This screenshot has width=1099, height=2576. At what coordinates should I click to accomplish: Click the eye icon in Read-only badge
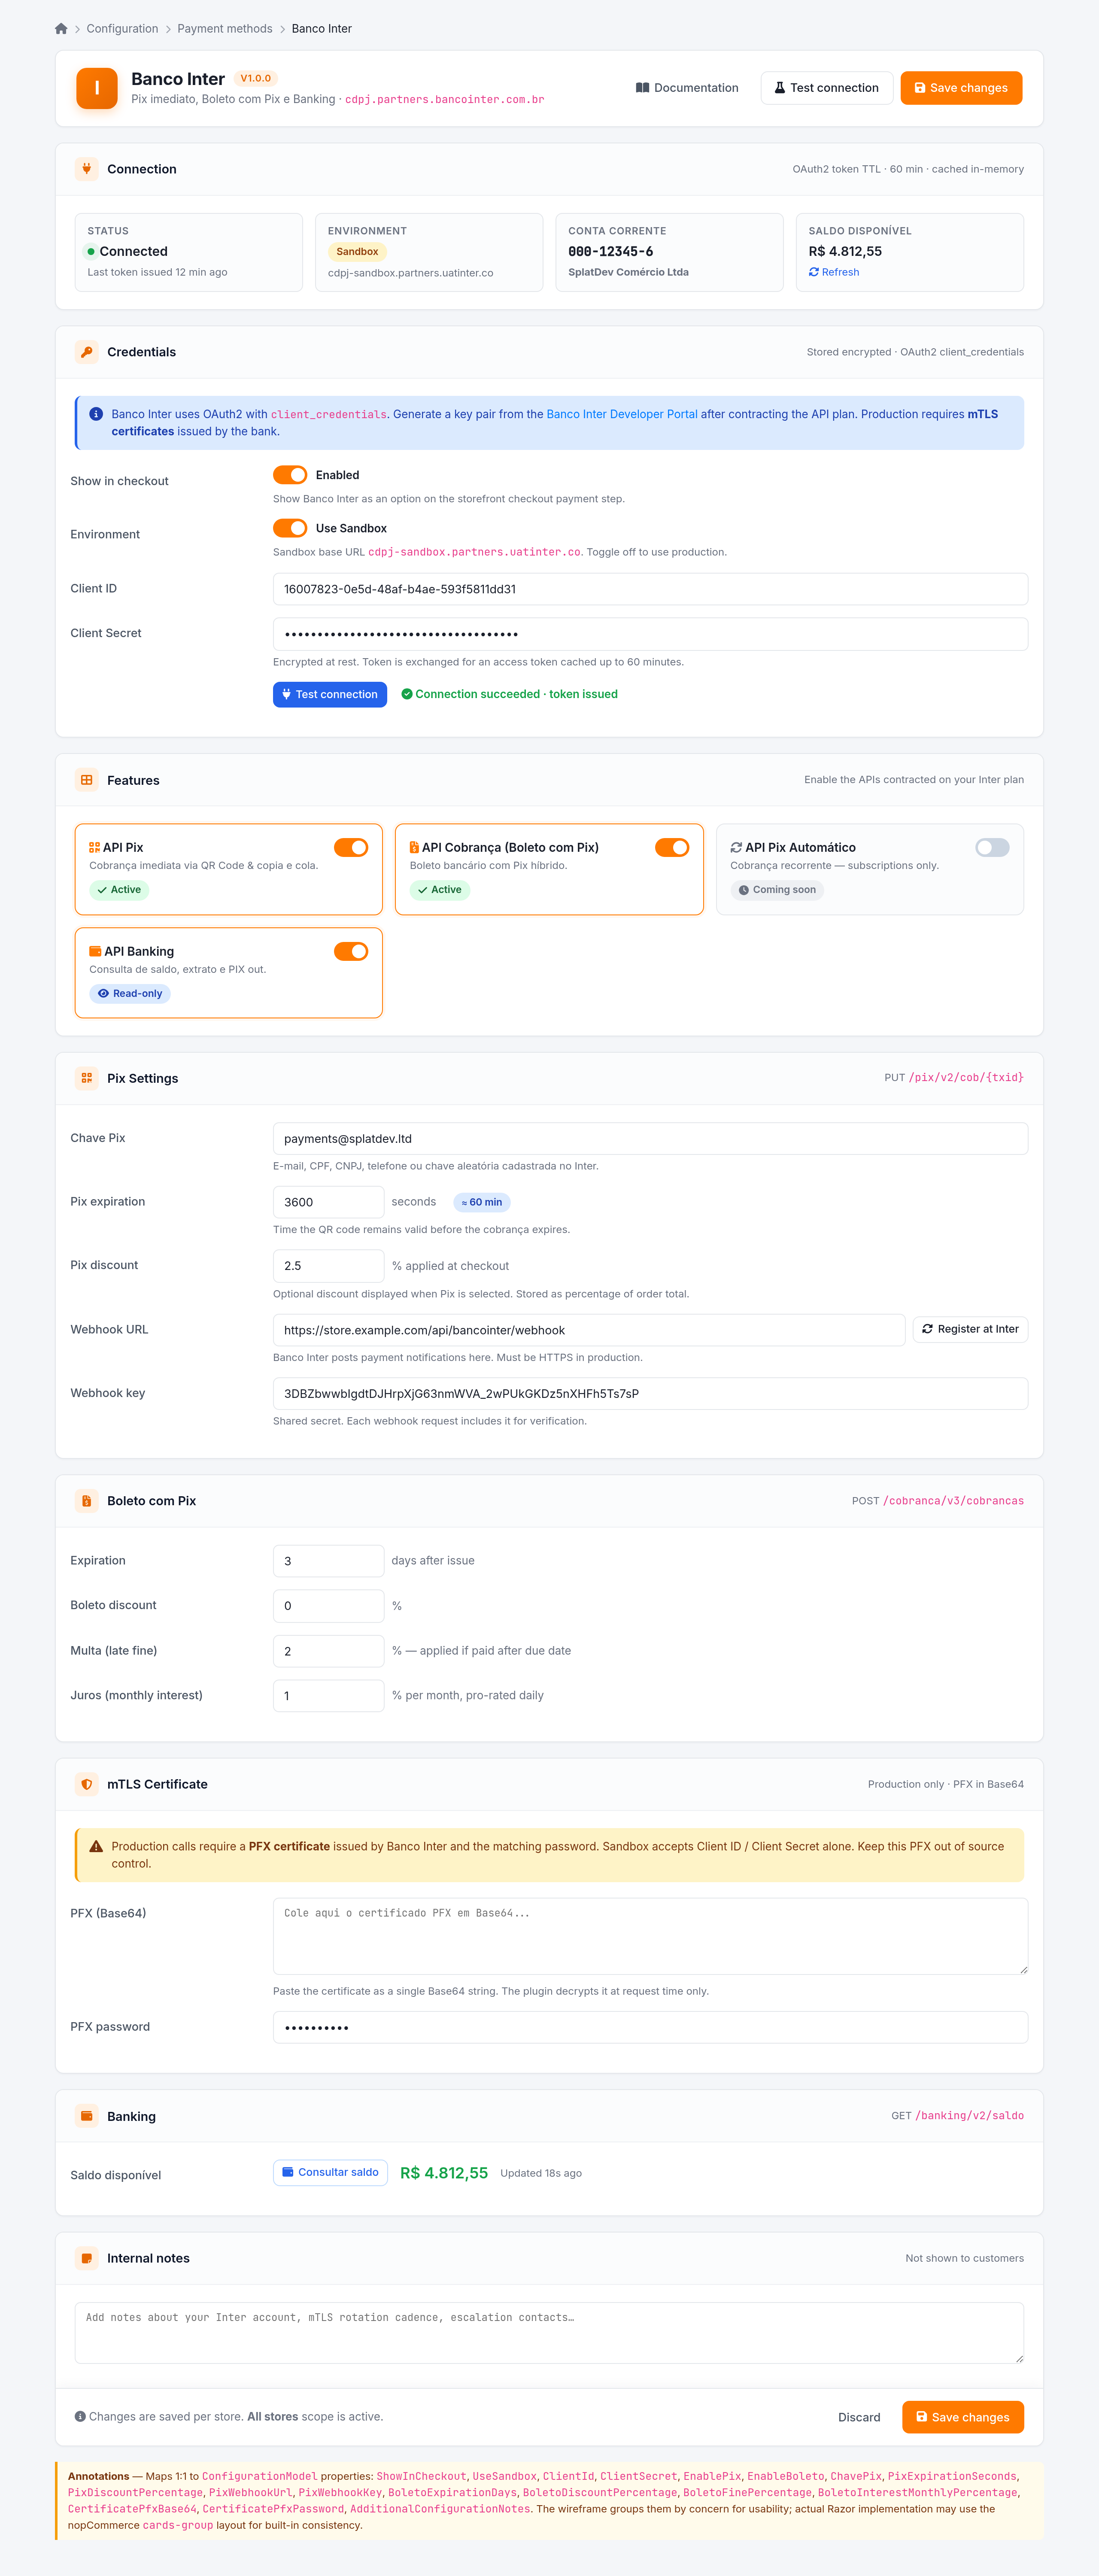(103, 994)
